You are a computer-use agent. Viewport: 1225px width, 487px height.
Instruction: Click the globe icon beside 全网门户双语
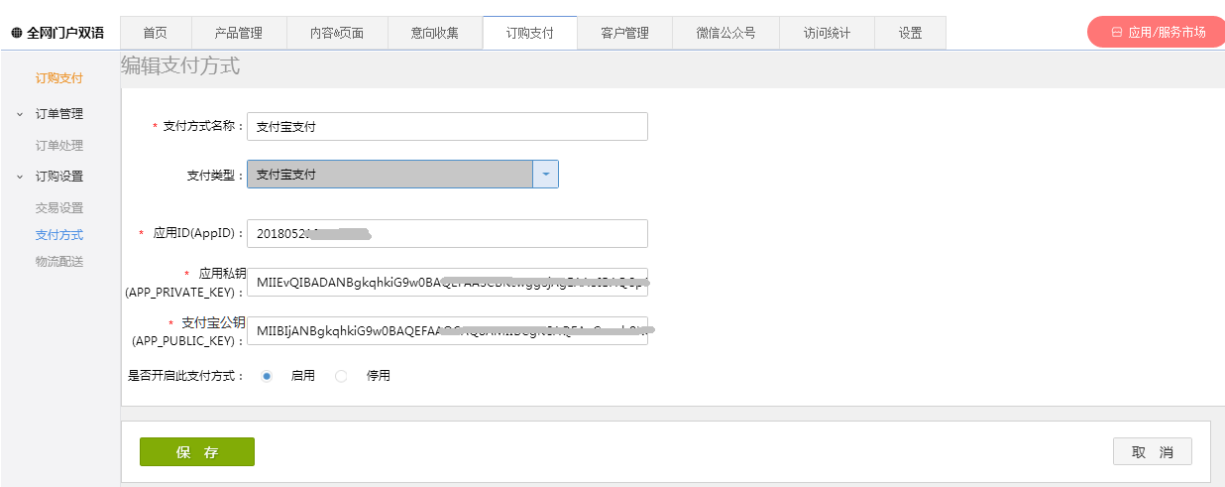click(x=17, y=33)
